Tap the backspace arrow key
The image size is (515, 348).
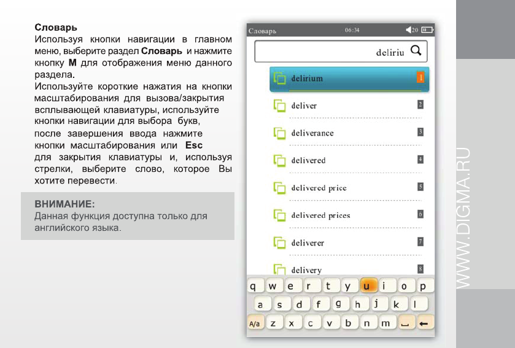coord(424,323)
